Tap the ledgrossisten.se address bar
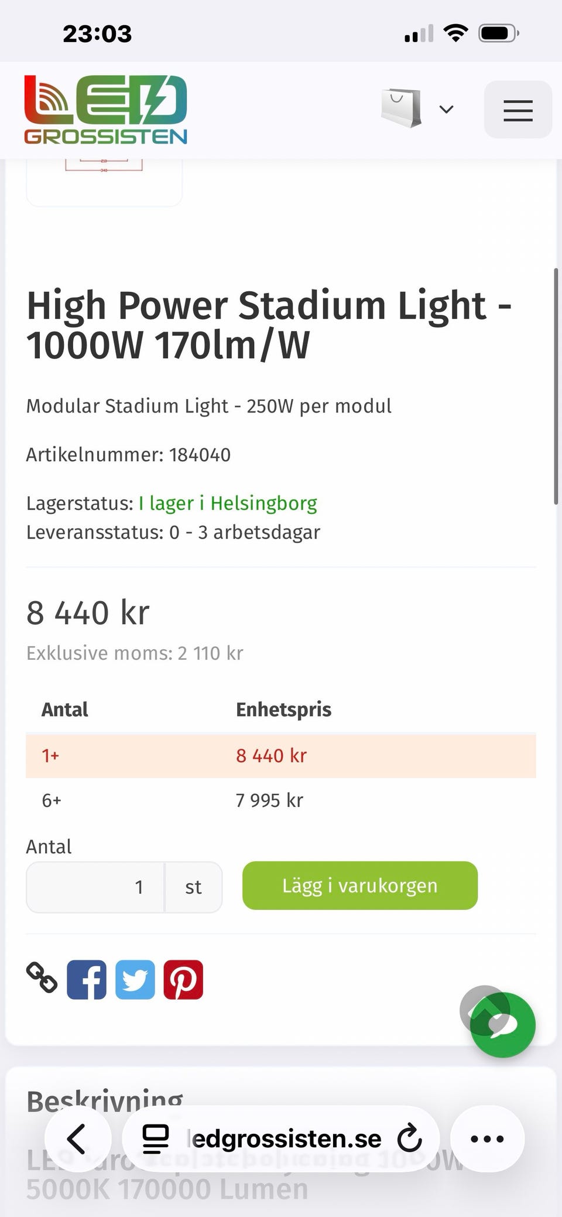The image size is (562, 1217). coord(284,1139)
